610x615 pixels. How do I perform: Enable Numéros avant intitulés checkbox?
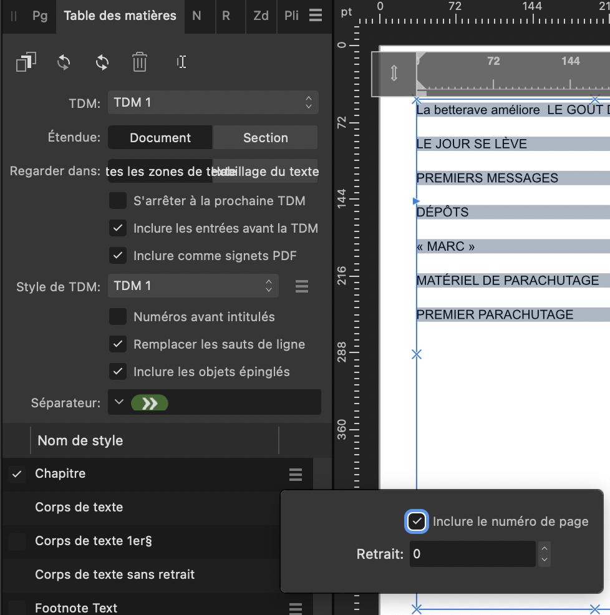pyautogui.click(x=118, y=317)
